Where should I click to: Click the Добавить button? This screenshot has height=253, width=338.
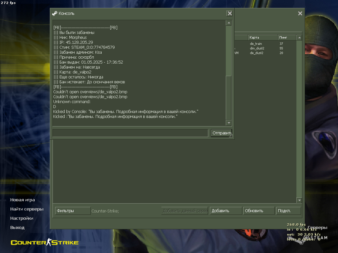tap(226, 211)
